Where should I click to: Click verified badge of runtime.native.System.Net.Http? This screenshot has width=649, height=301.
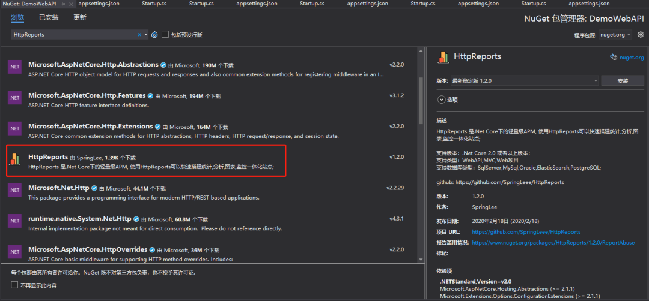point(136,219)
